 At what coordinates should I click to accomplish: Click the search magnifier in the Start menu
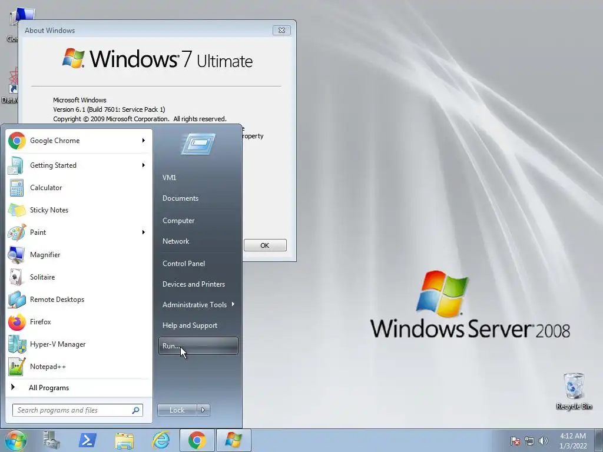coord(136,410)
